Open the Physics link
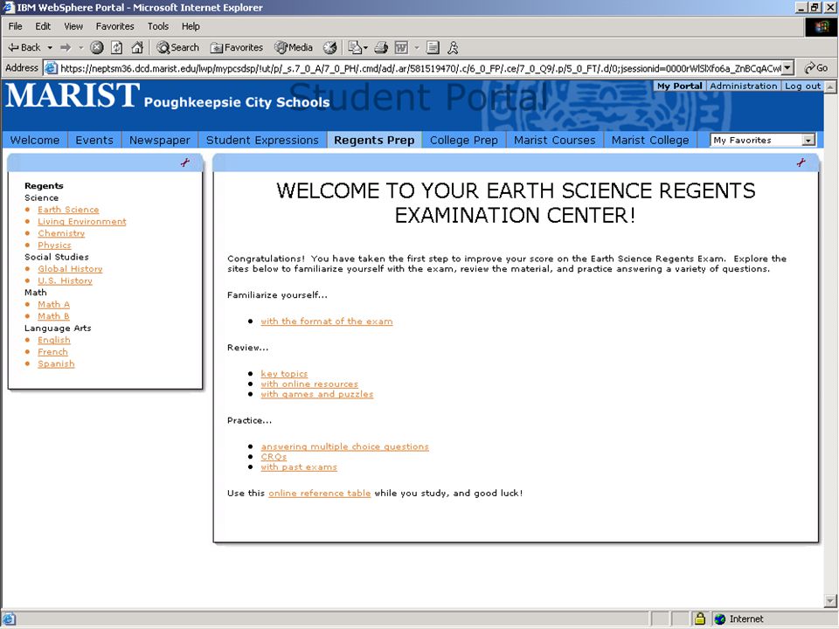The image size is (839, 629). pos(54,245)
